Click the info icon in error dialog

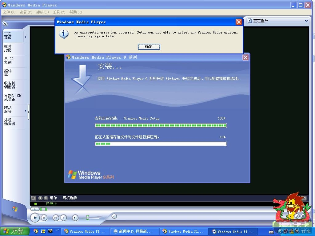pyautogui.click(x=63, y=34)
